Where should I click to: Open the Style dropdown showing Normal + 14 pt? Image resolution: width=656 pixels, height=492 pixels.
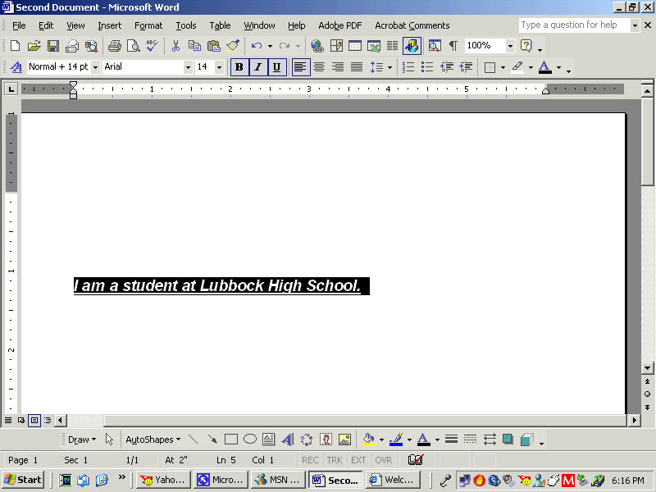click(95, 67)
